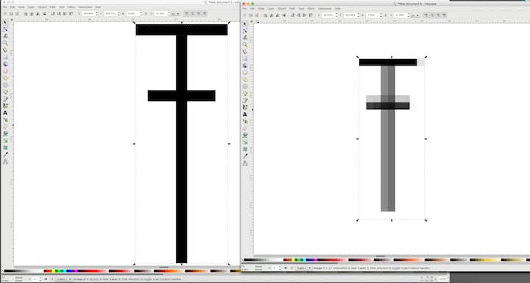The image size is (530, 283).
Task: Open px units dropdown in document 4 toolbar
Action: (415, 15)
